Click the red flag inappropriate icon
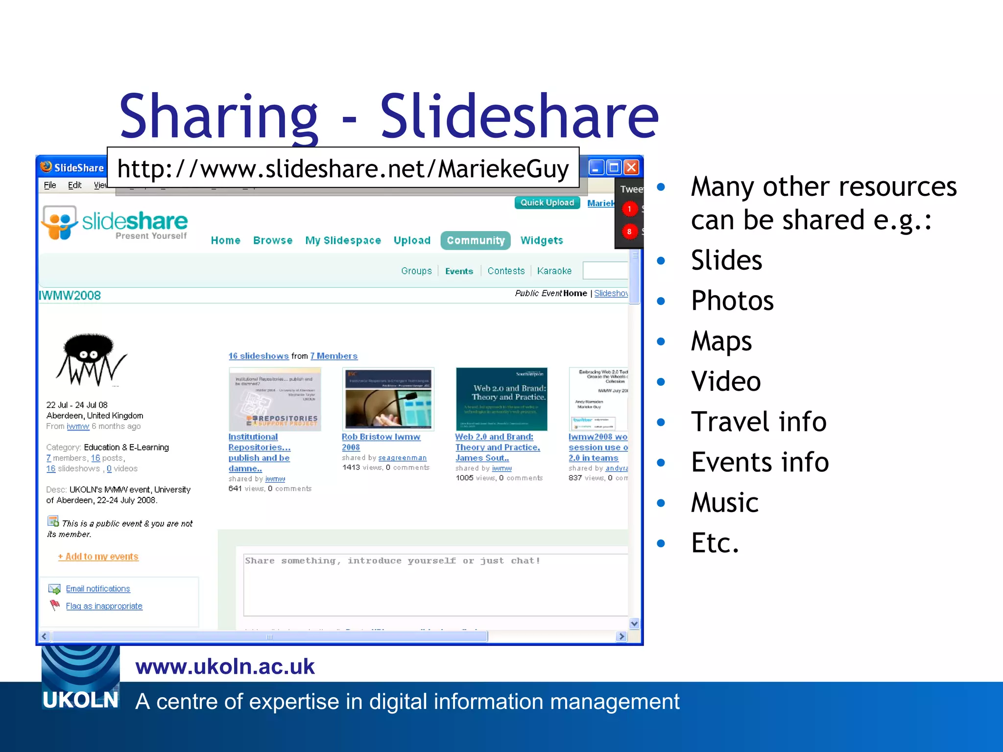The width and height of the screenshot is (1003, 752). (54, 606)
